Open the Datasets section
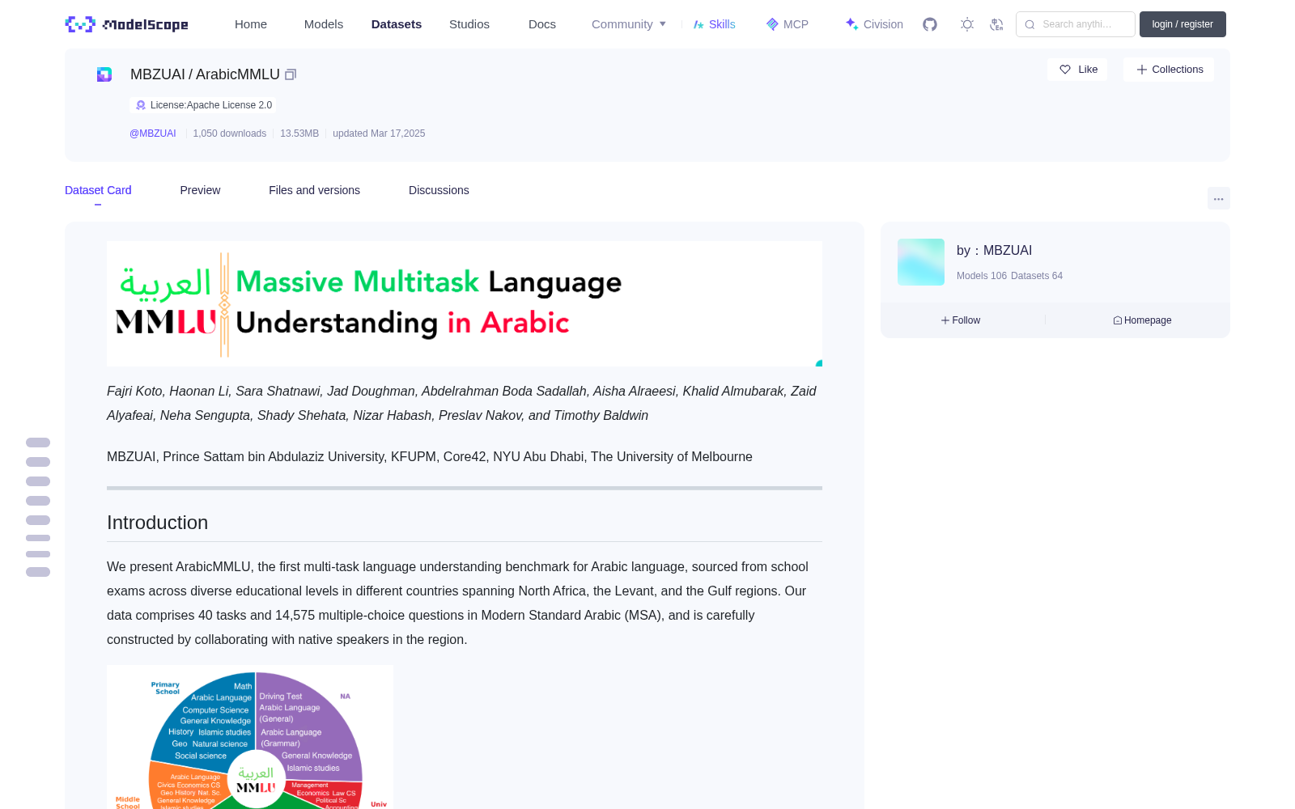Screen dimensions: 1295x809 pyautogui.click(x=397, y=24)
